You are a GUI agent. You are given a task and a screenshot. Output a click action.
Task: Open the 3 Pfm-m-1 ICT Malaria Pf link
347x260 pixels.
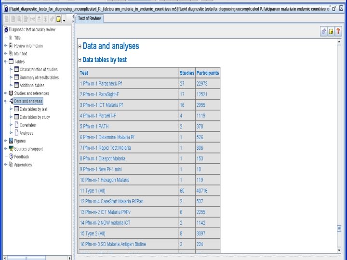pos(101,105)
